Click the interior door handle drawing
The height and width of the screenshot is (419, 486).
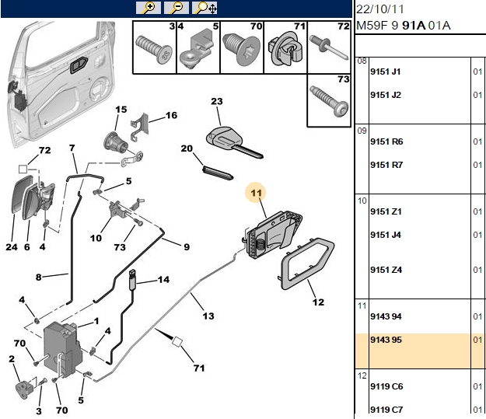coord(272,234)
